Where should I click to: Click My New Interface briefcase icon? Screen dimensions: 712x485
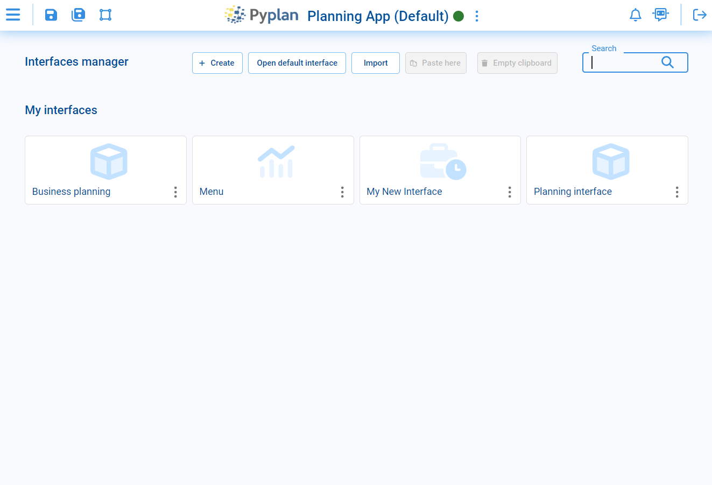[443, 161]
